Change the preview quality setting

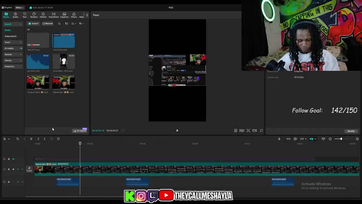pyautogui.click(x=242, y=131)
